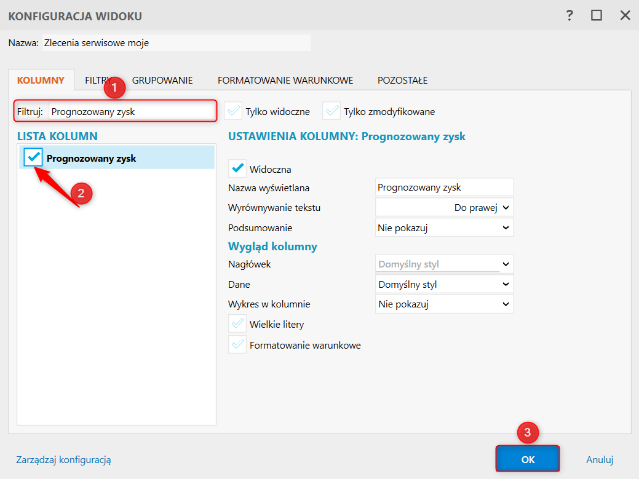
Task: Toggle the Widoczna checkbox
Action: (237, 168)
